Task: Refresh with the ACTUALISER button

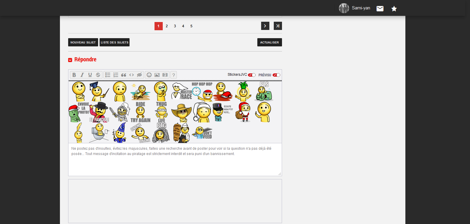Action: click(269, 42)
